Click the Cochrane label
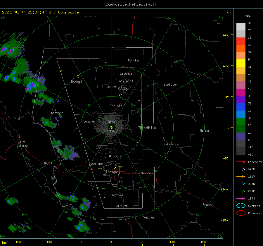The height and width of the screenshot is (246, 263). click(96, 164)
